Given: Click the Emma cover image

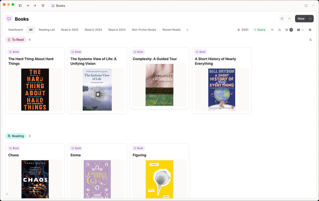Looking at the screenshot, I should click(97, 179).
